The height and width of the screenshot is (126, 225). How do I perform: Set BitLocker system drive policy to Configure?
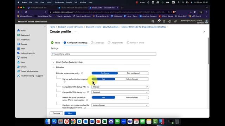click(x=105, y=73)
